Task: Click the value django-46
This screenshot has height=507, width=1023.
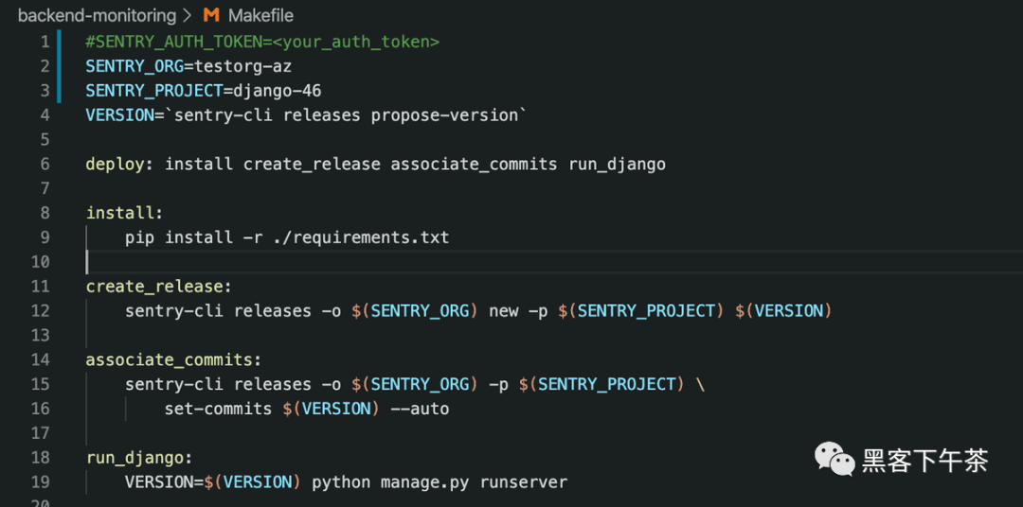Action: [278, 91]
